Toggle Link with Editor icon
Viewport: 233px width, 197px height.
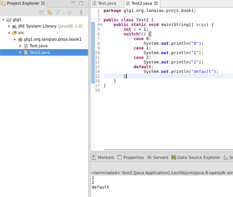tap(49, 12)
